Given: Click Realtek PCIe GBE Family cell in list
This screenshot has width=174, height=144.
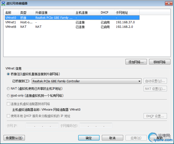Looking at the screenshot, I should point(54,18).
